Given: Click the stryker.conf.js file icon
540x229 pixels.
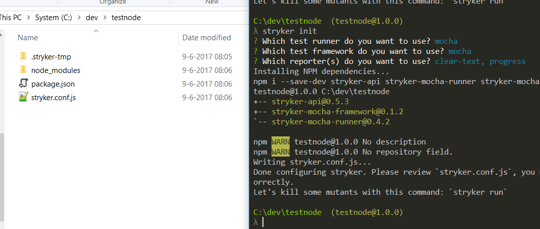Looking at the screenshot, I should pos(23,97).
